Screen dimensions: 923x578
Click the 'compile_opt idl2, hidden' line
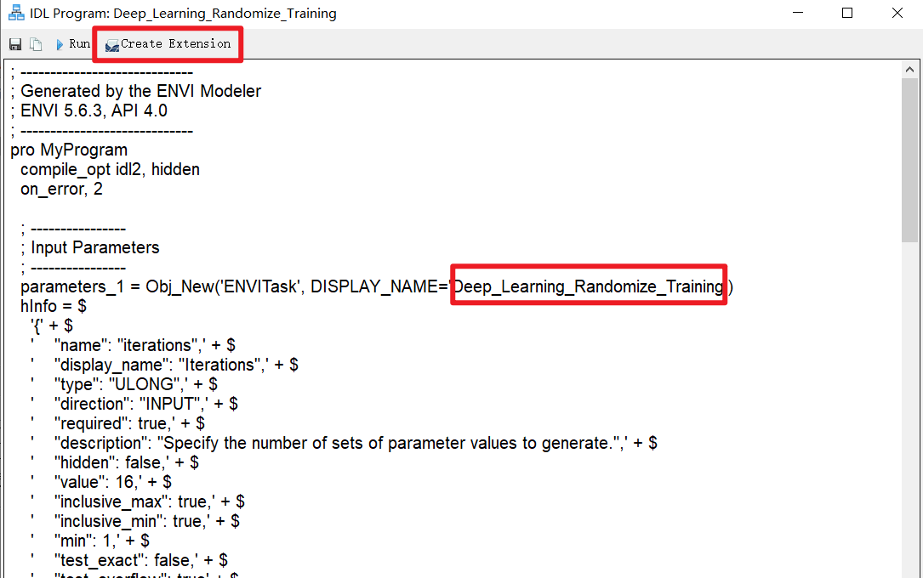110,169
